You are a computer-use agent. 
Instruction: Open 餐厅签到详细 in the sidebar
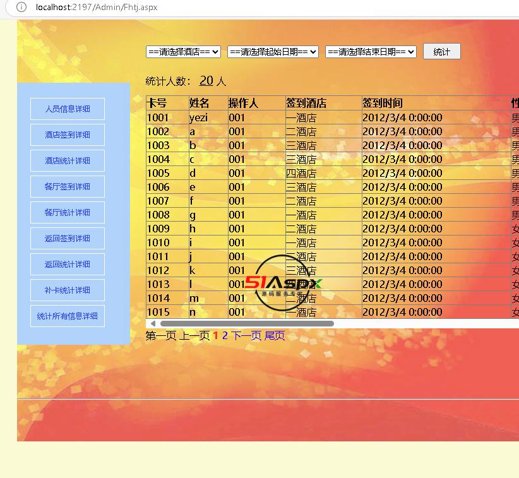coord(68,186)
